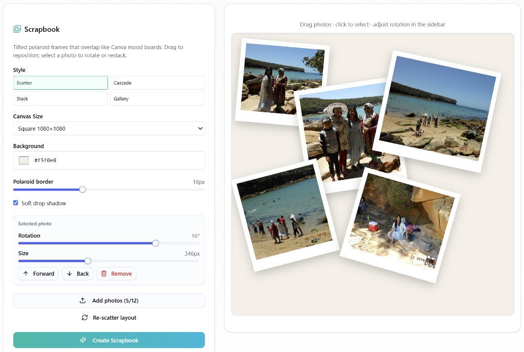Select the polaroid with the red cooler
This screenshot has width=524, height=352.
pos(400,225)
